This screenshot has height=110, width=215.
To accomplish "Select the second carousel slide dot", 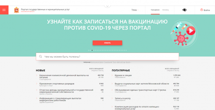I will [90, 50].
